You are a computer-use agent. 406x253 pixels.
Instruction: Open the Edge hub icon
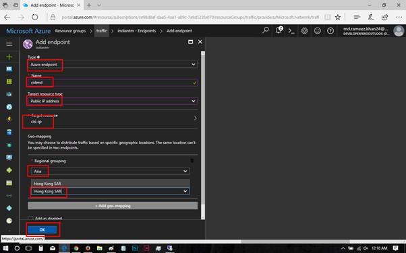(x=357, y=17)
